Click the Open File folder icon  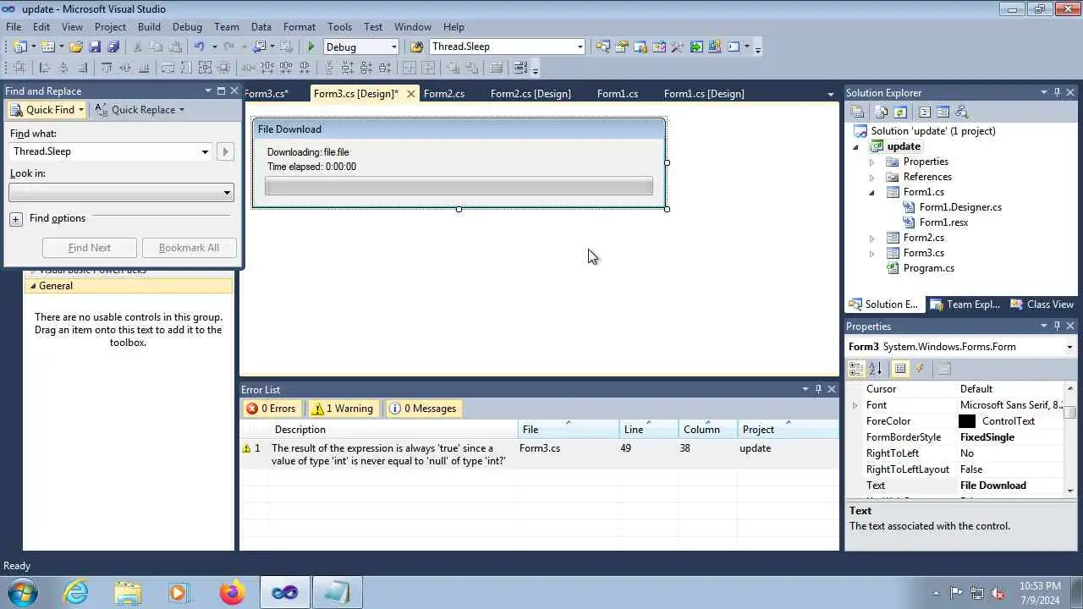point(75,47)
